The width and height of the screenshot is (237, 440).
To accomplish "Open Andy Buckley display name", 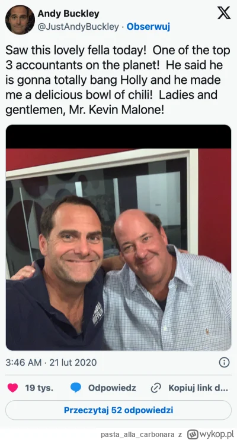I will (68, 13).
